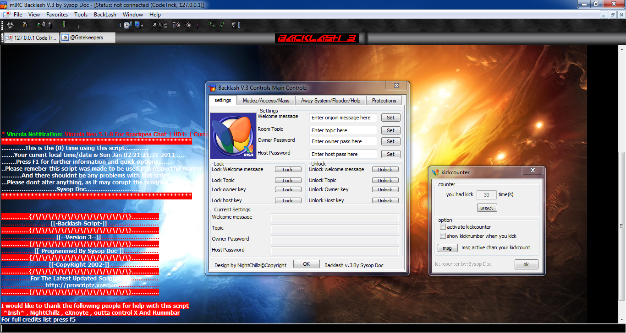Click the Backlash Controls dialog title icon
Viewport: 626px width, 333px height.
pyautogui.click(x=212, y=87)
